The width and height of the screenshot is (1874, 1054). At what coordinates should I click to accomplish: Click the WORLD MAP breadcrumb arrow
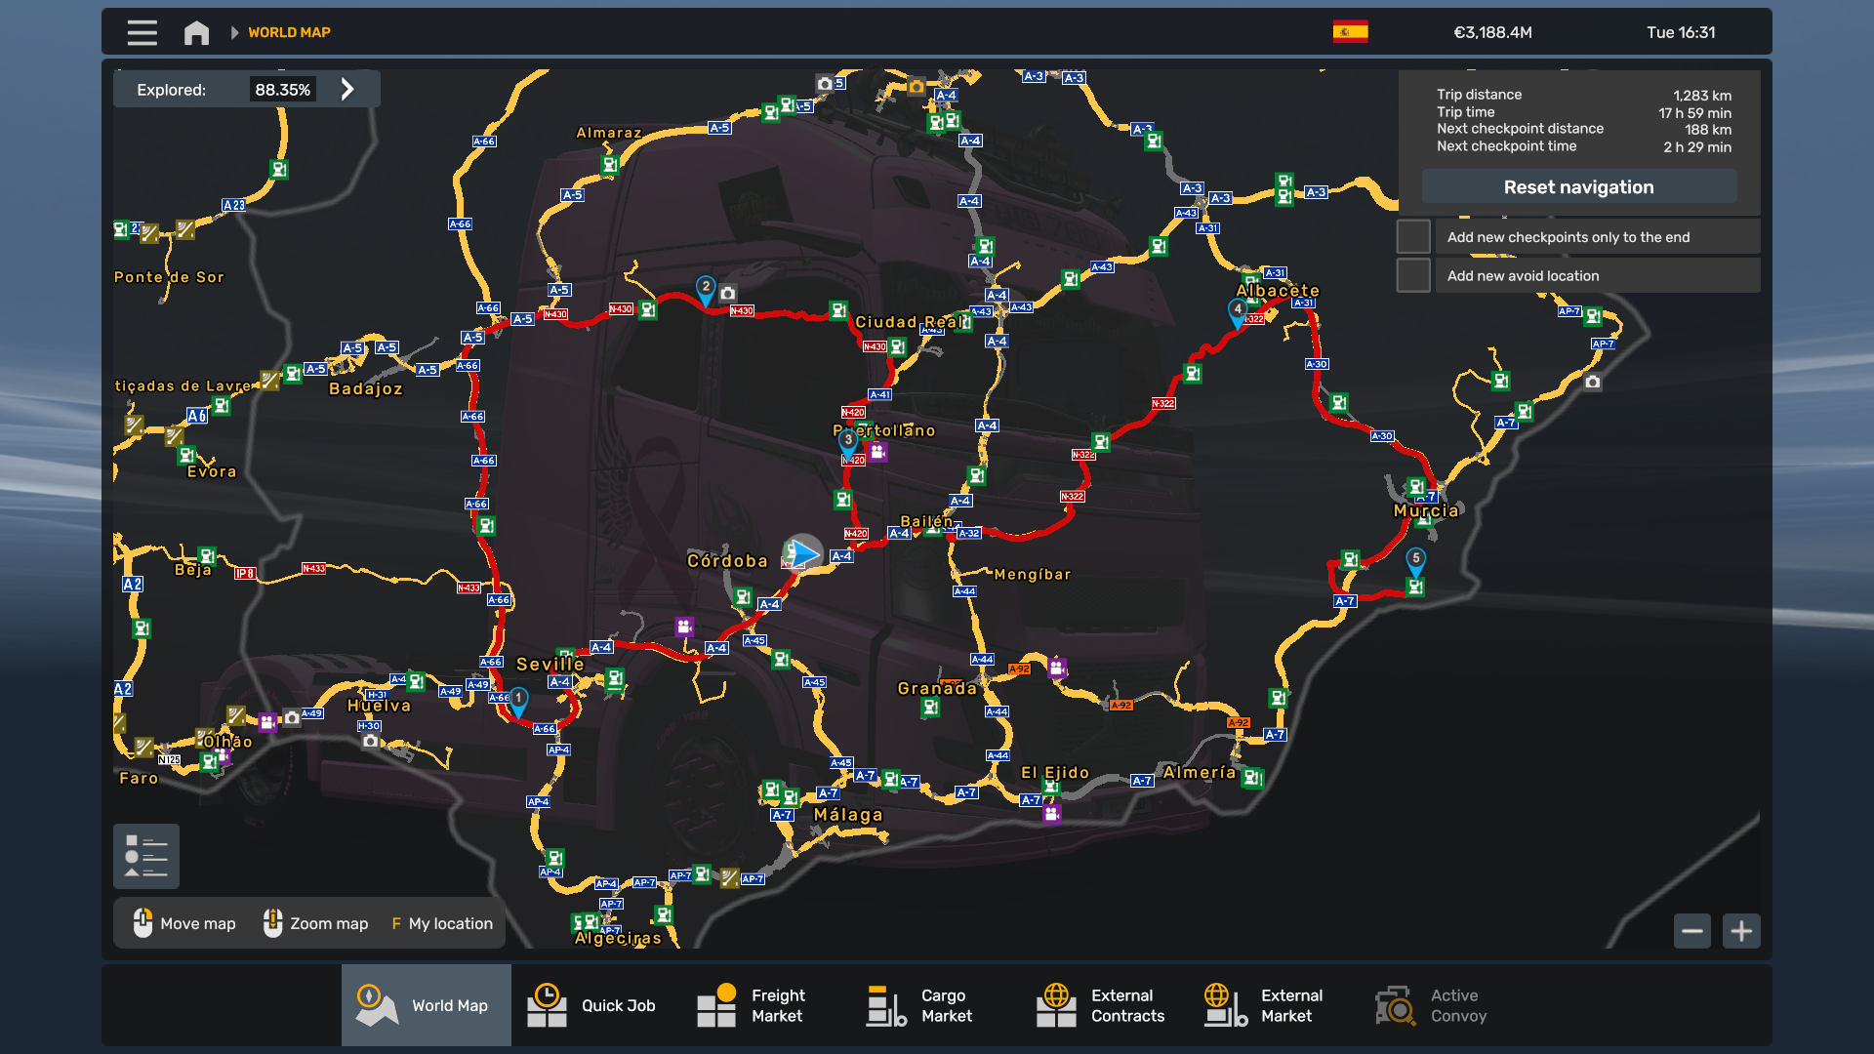pyautogui.click(x=234, y=32)
